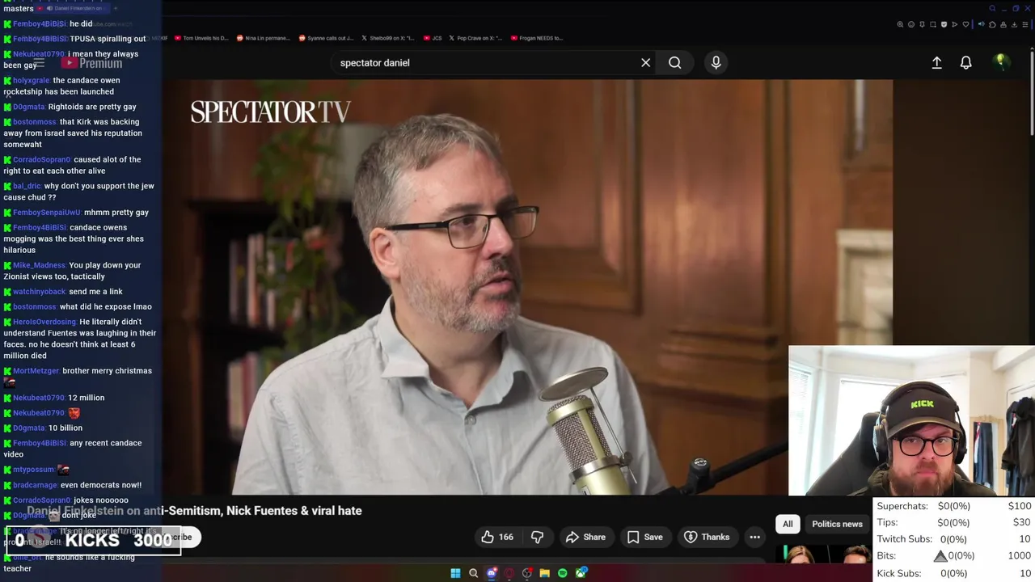
Task: Click chat username 'bradcarnage'
Action: point(35,485)
